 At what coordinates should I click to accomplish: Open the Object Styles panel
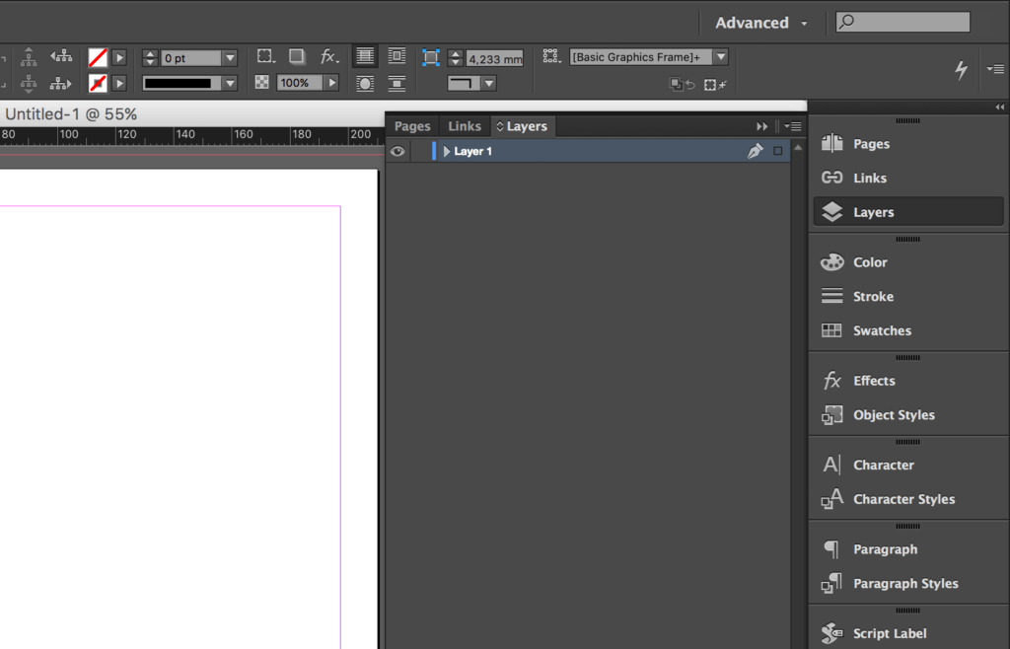click(908, 414)
